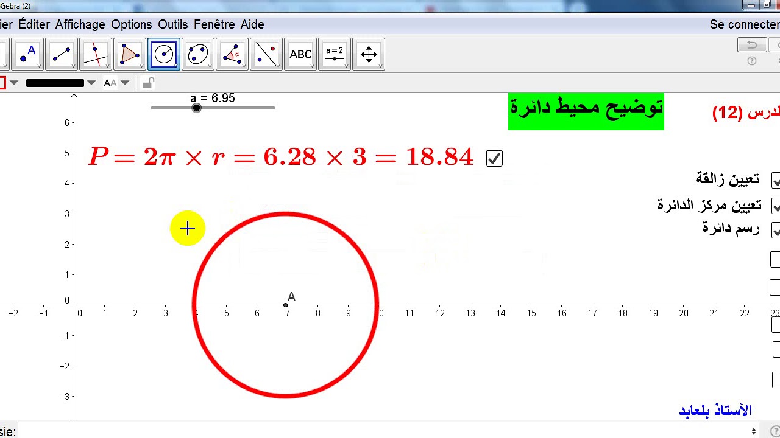Select point A on the x-axis
Screen dimensions: 780x438
click(x=286, y=305)
